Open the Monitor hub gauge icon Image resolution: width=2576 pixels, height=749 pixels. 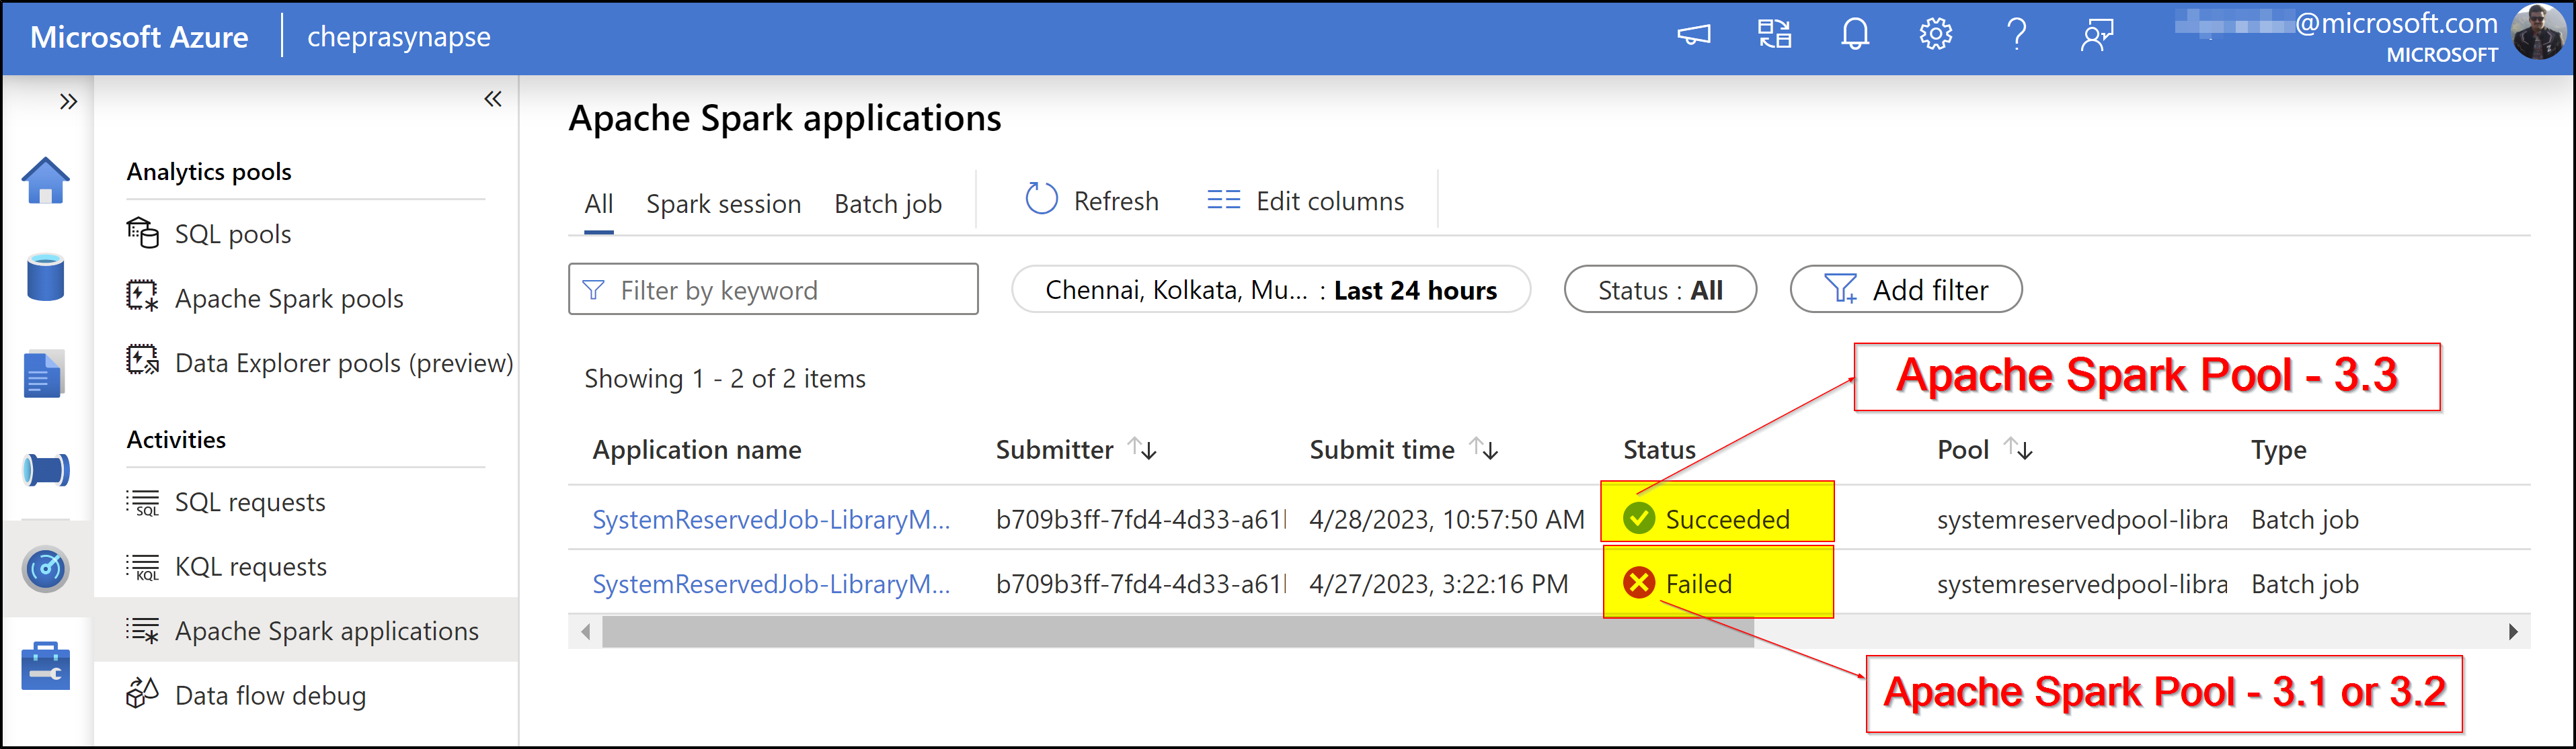coord(46,569)
